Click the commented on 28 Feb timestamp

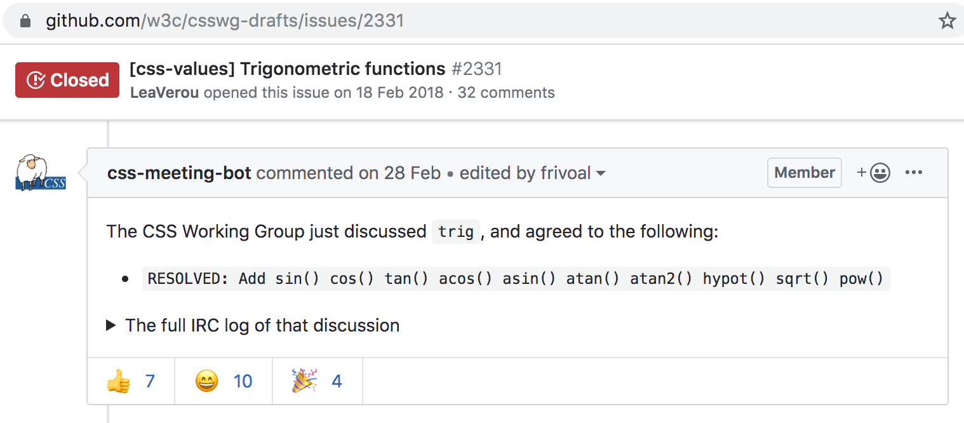point(412,173)
